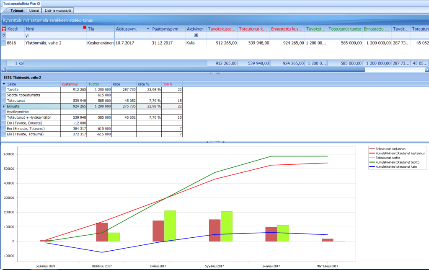Image resolution: width=429 pixels, height=270 pixels.
Task: Select the Ylistönmäki, vaihe 2 row
Action: 215,43
